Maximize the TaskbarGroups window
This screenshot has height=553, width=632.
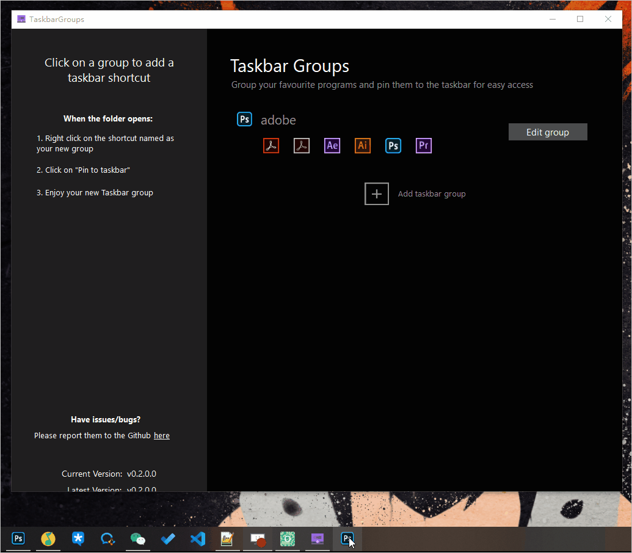[x=580, y=20]
